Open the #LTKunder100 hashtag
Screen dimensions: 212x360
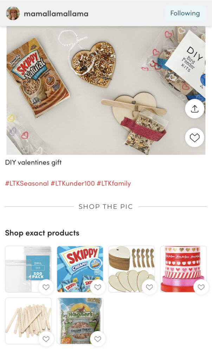pyautogui.click(x=72, y=184)
